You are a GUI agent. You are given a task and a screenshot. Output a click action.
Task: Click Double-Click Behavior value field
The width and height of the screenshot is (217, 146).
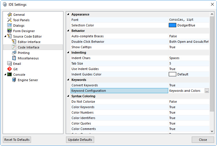(189, 42)
